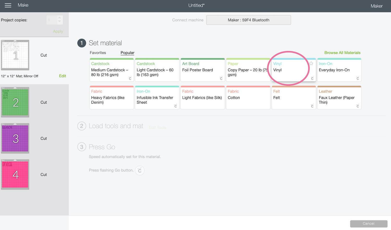Increase project copies with up arrow
Image resolution: width=391 pixels, height=230 pixels.
[59, 18]
